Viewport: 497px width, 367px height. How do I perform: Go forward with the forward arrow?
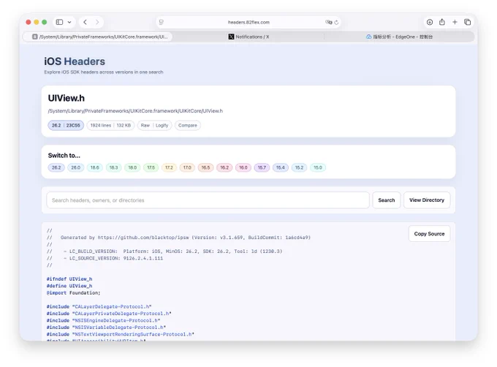[97, 22]
